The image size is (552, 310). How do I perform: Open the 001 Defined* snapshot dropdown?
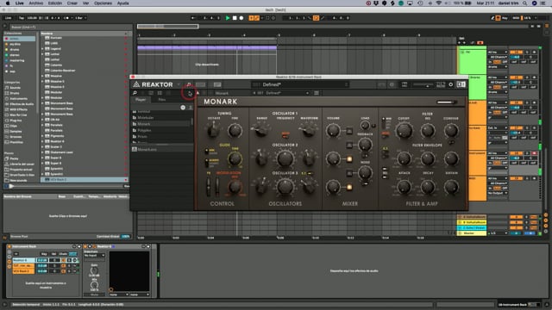click(x=281, y=93)
